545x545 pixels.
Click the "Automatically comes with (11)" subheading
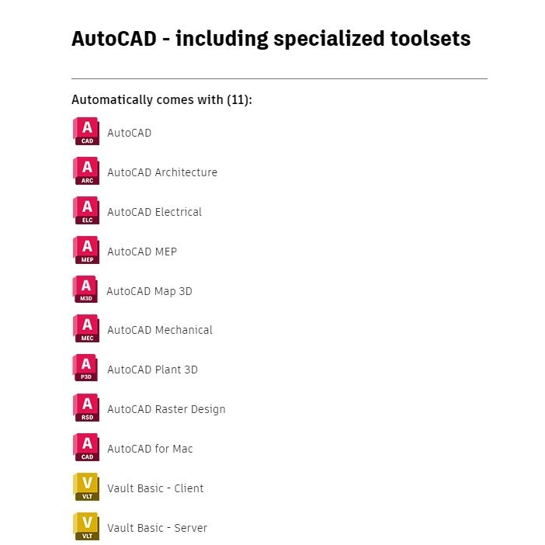point(161,100)
